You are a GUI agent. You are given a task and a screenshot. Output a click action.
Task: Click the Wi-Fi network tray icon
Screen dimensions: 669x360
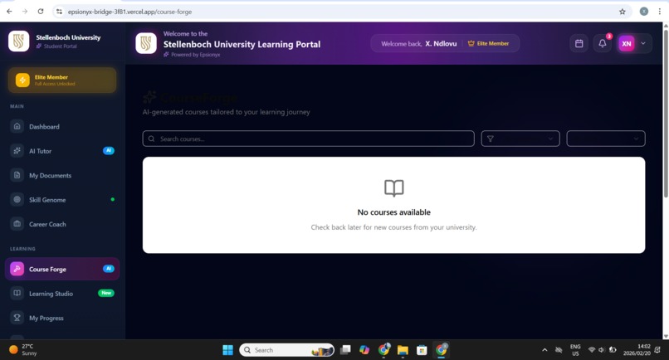591,350
